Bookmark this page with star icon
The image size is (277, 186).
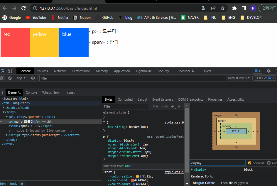pyautogui.click(x=223, y=8)
